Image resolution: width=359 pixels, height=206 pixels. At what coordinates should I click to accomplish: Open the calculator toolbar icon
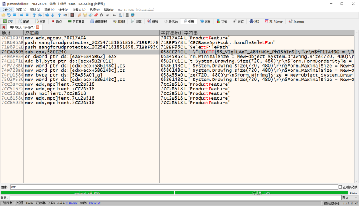click(x=126, y=15)
